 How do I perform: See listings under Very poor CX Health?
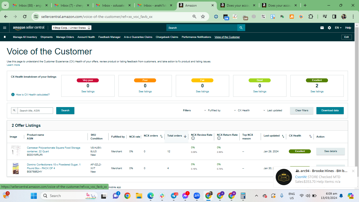[88, 92]
